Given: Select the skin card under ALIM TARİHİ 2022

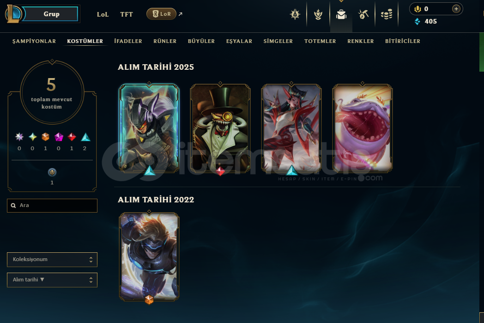Looking at the screenshot, I should [149, 257].
